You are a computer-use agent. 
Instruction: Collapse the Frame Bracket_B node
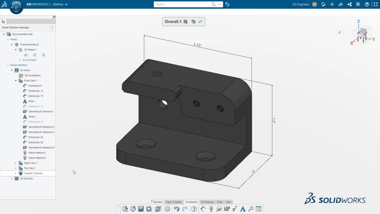click(x=12, y=45)
